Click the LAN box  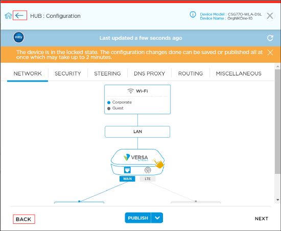137,132
